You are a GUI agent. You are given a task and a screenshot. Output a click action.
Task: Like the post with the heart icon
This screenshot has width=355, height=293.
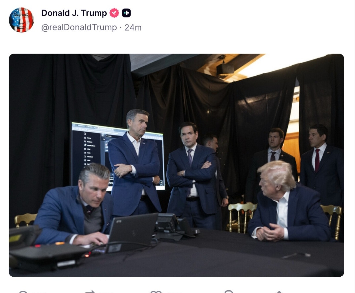pos(156,292)
